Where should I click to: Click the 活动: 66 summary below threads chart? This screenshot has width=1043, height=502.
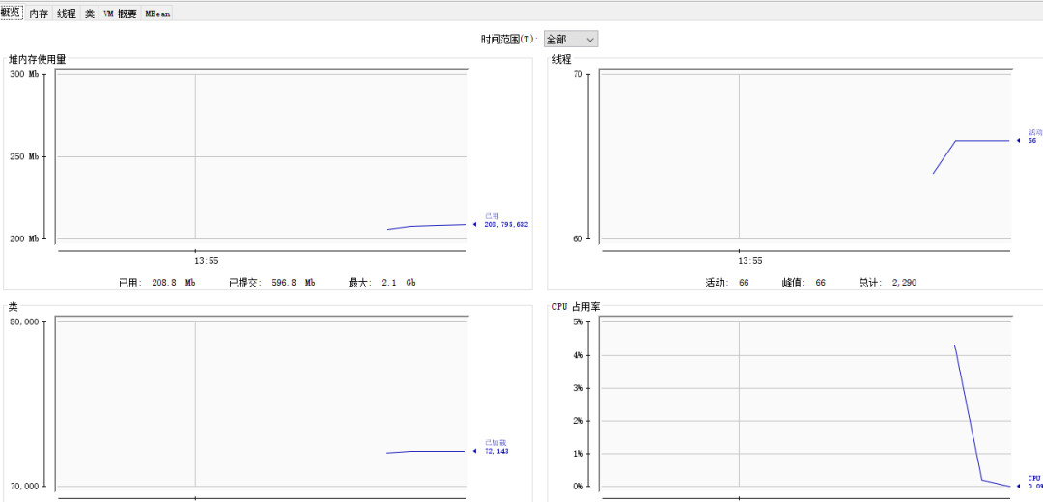point(727,283)
